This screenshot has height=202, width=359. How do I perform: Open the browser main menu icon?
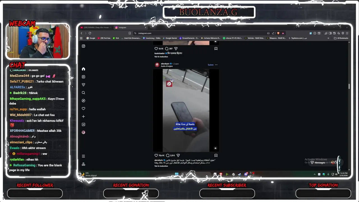(x=347, y=33)
